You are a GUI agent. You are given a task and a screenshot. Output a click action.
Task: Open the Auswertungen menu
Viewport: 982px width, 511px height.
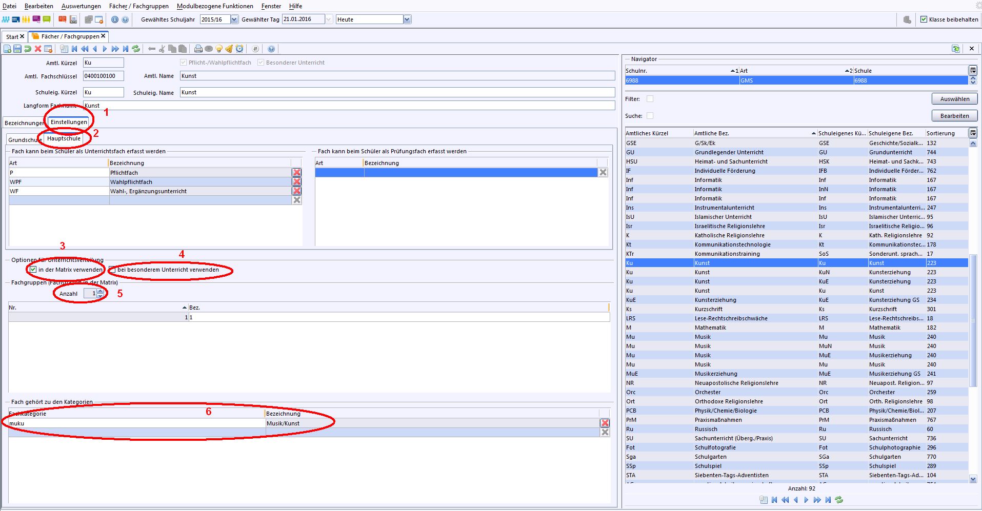point(81,6)
